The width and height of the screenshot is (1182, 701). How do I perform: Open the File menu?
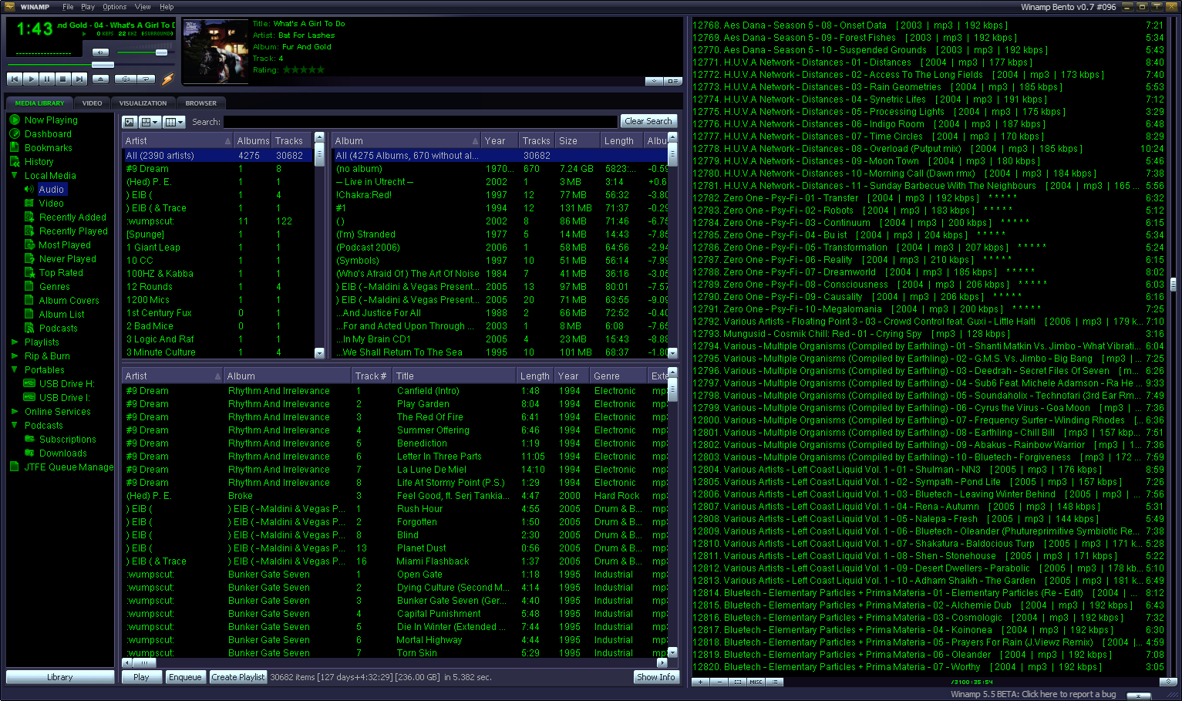(x=68, y=7)
